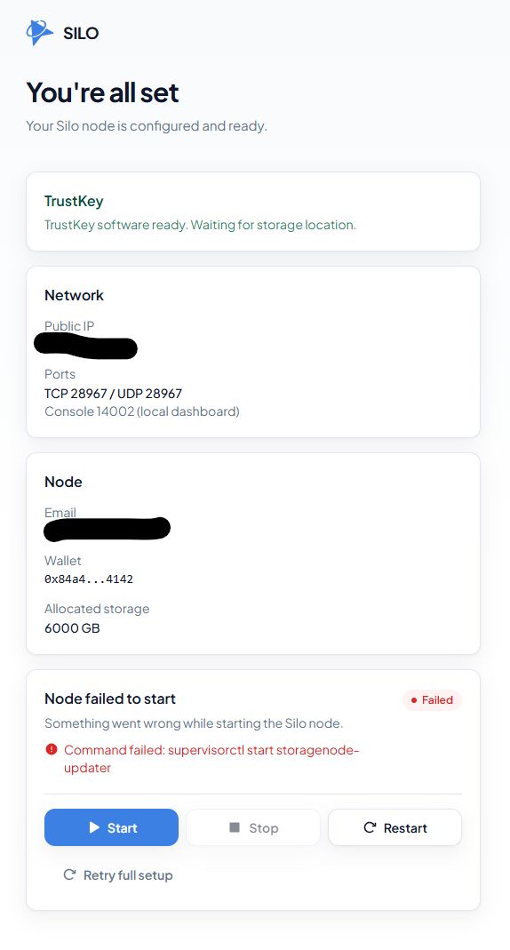
Task: Restart the Silo node
Action: pos(394,827)
